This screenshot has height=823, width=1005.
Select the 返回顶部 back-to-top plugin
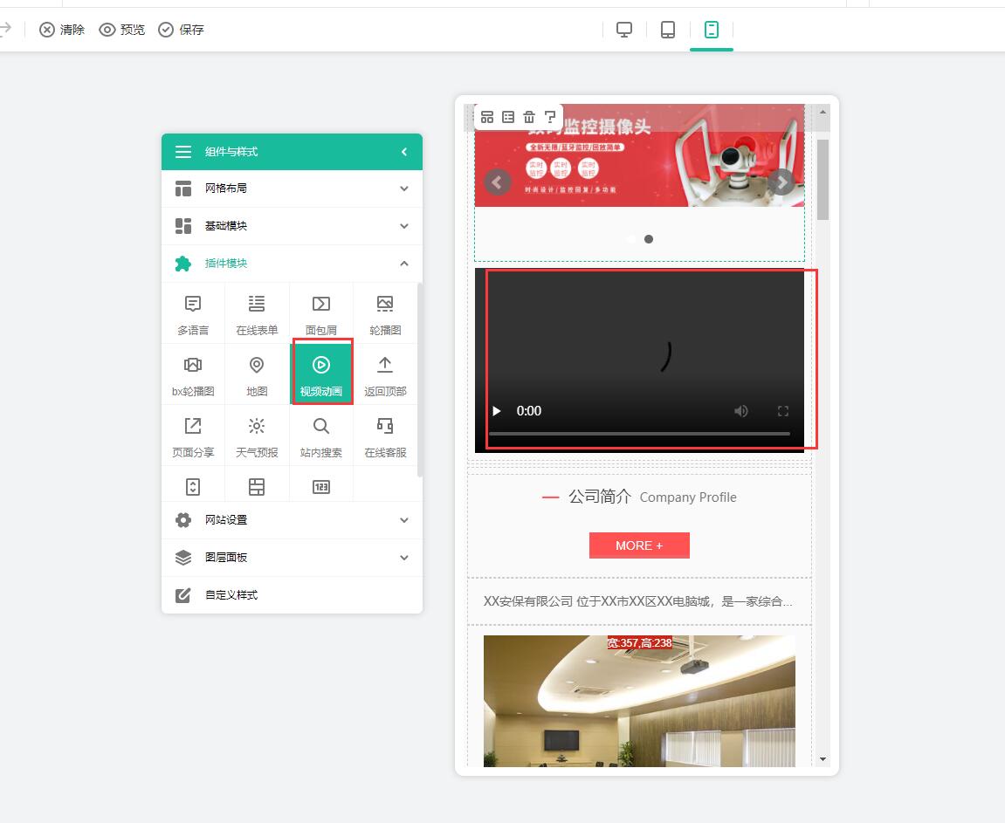pos(385,374)
